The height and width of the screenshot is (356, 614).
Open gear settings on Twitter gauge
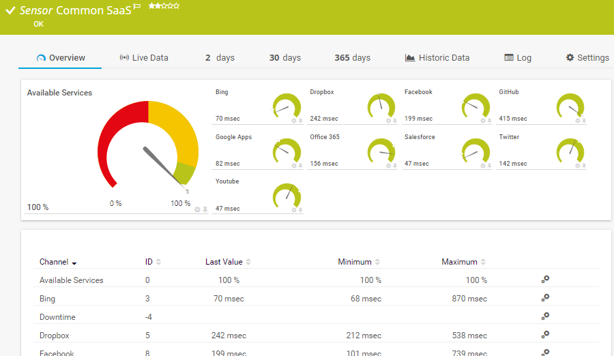coord(578,166)
